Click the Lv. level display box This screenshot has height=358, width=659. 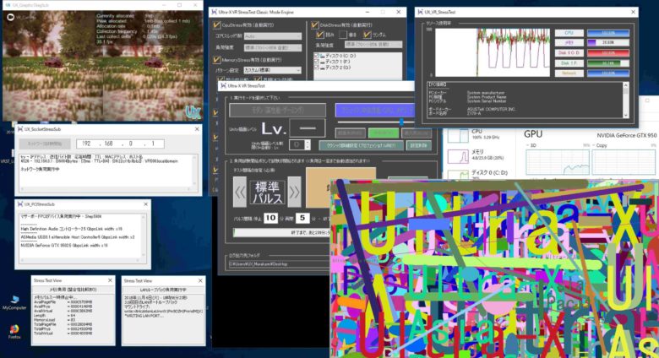308,128
